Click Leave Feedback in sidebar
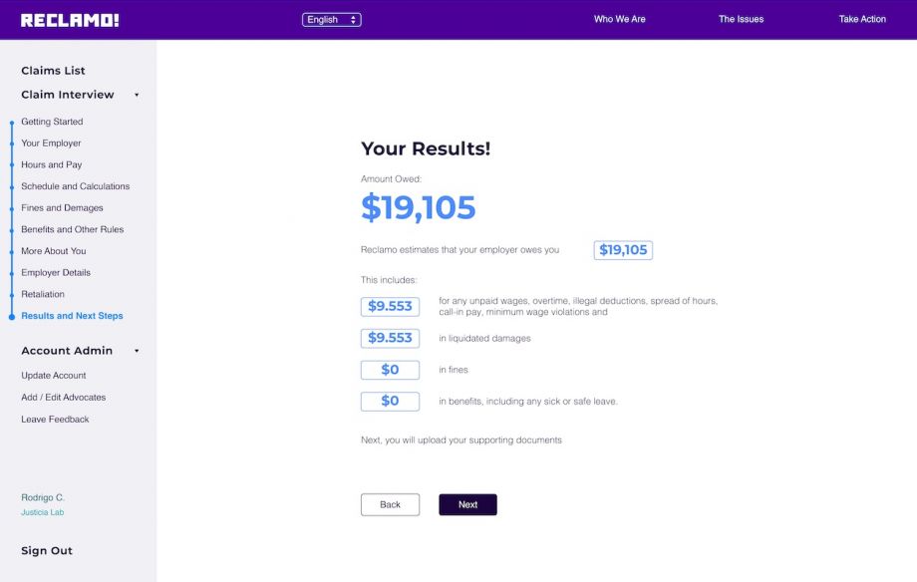 (x=55, y=420)
